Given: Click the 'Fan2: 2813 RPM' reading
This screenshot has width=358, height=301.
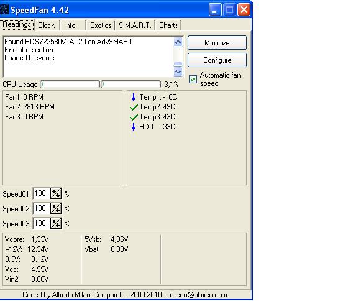Looking at the screenshot, I should [x=30, y=107].
